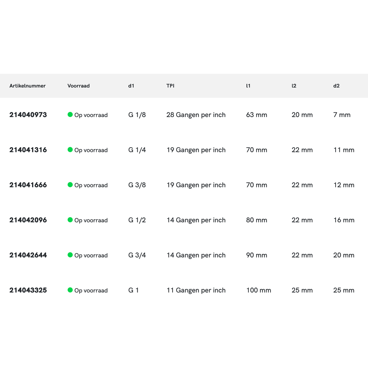Select green stock dot beside 214043325
368x368 pixels.
(70, 290)
